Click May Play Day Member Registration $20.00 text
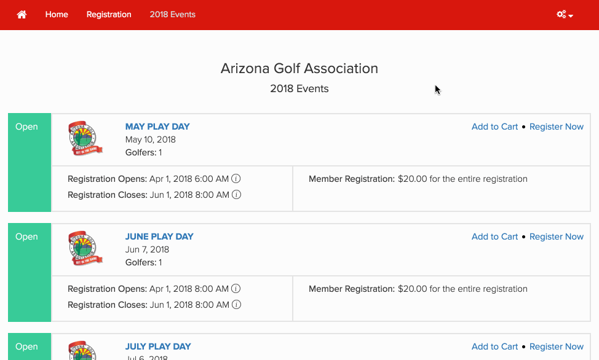599x360 pixels. coord(418,179)
